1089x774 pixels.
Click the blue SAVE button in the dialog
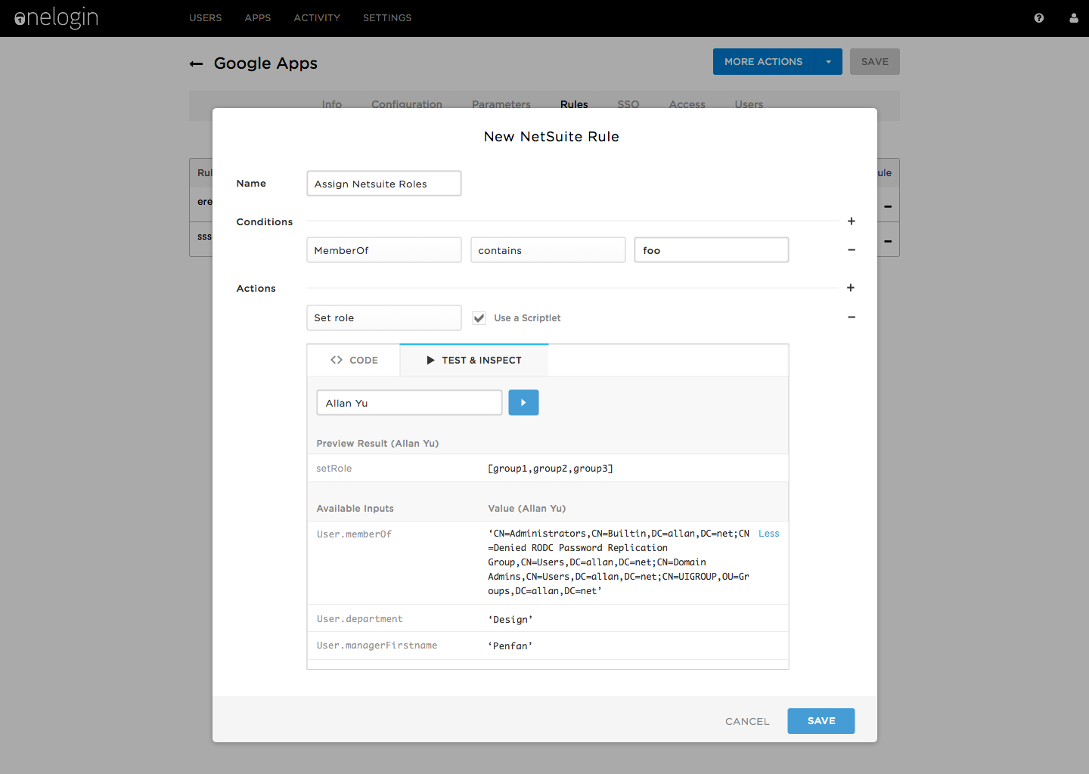[x=821, y=721]
